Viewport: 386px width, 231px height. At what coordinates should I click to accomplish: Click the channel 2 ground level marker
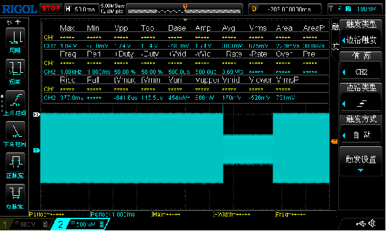[36, 150]
